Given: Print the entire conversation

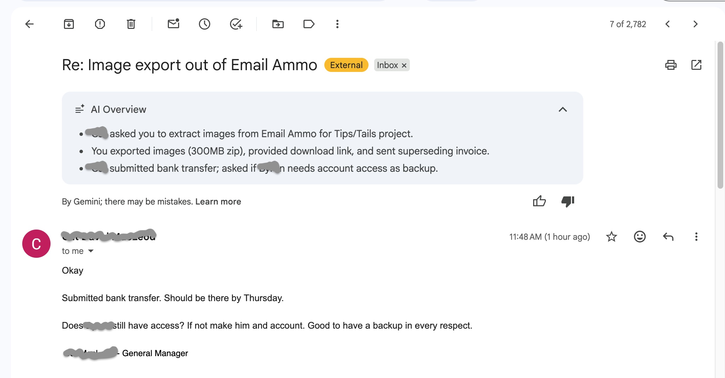Looking at the screenshot, I should pos(671,65).
